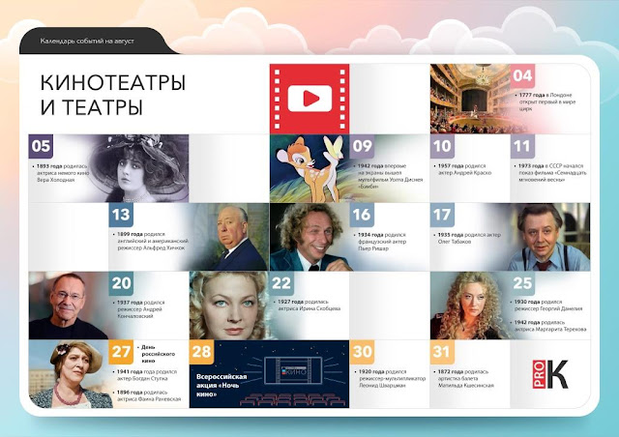619x437 pixels.
Task: Select the orange date badge 31
Action: [442, 352]
